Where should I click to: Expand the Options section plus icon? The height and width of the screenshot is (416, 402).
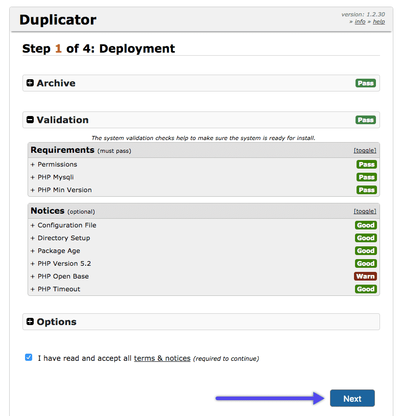click(30, 321)
